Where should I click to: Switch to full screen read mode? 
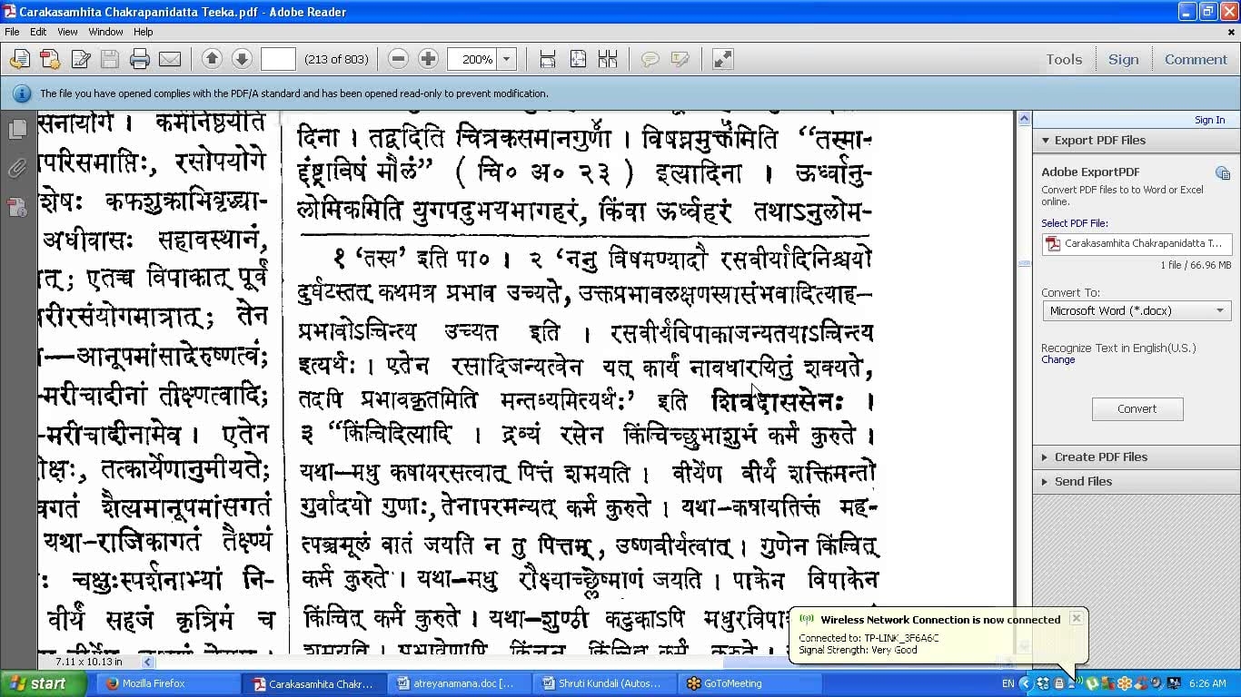[722, 59]
